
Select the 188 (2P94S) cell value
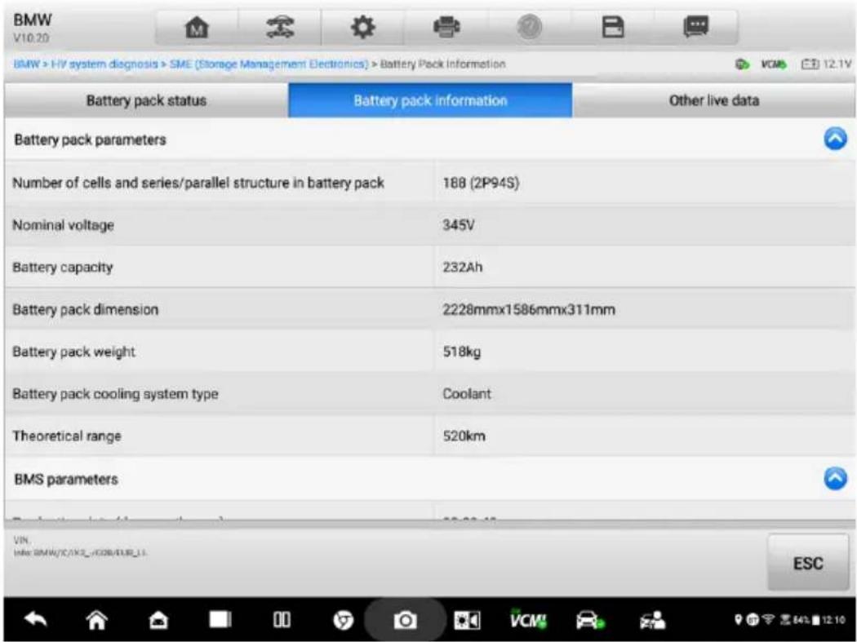coord(481,183)
